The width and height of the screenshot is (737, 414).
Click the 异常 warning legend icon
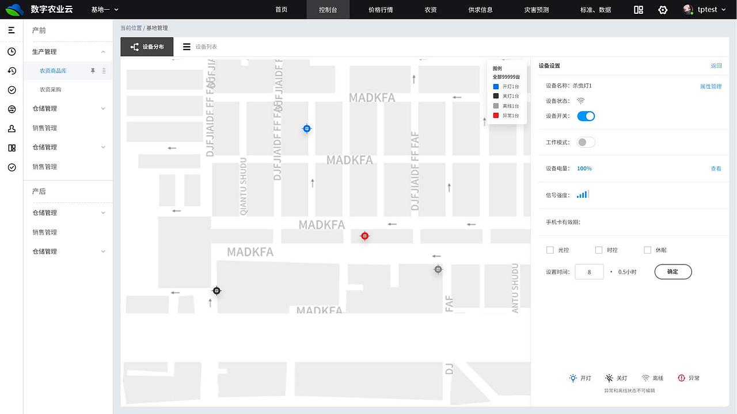click(681, 378)
